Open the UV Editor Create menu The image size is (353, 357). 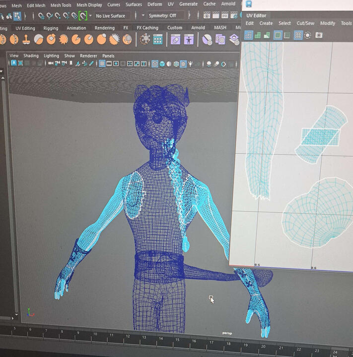(x=266, y=23)
